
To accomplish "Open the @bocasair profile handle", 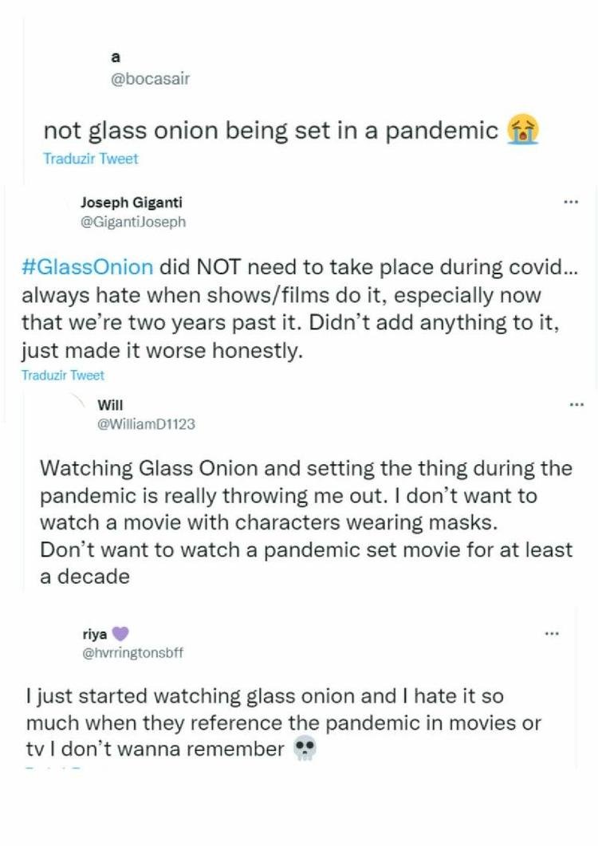I will pos(150,79).
